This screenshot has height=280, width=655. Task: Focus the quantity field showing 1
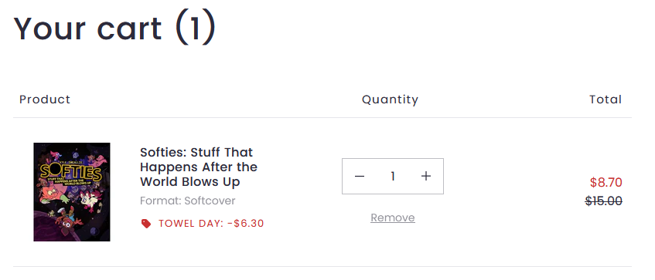click(393, 176)
